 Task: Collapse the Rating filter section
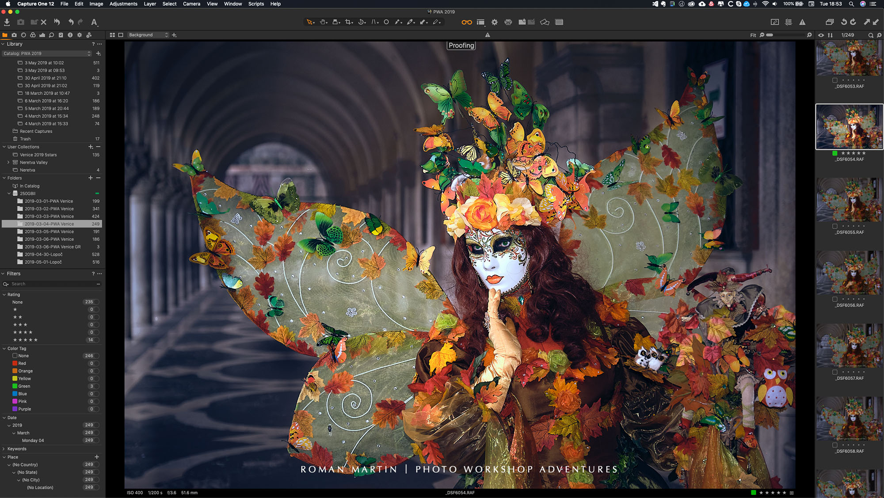click(x=4, y=295)
